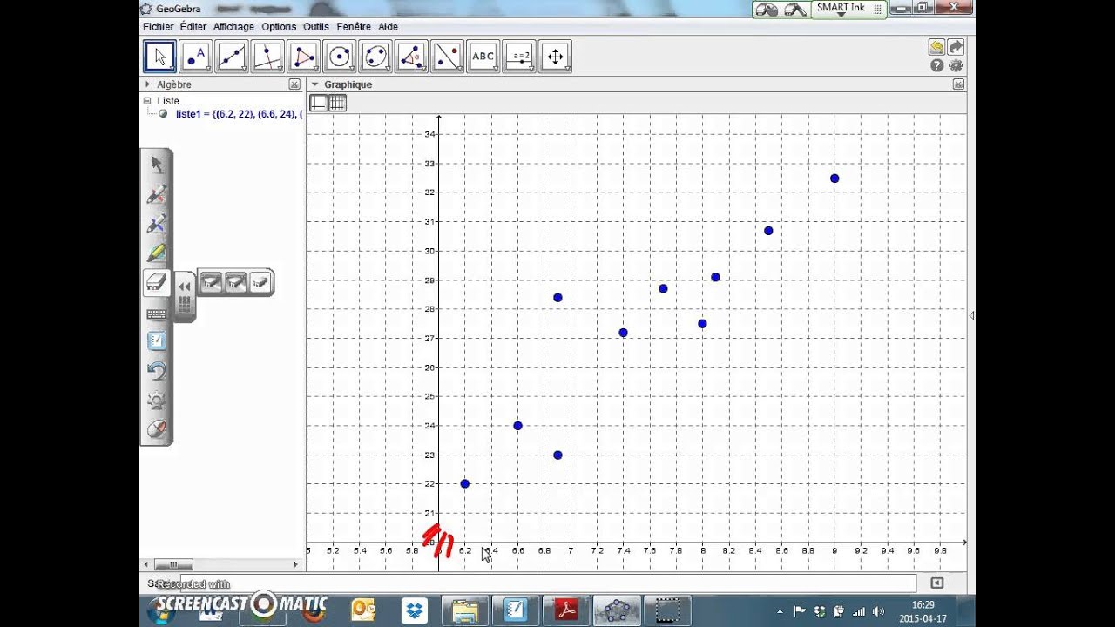This screenshot has height=627, width=1115.
Task: Pick the large eraser size
Action: click(x=210, y=282)
